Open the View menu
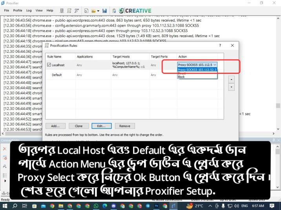281x210 pixels. pyautogui.click(x=39, y=10)
